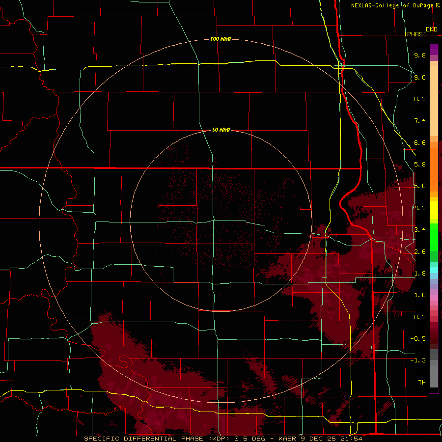Screen dimensions: 442x442
Task: Click the 3.4 scale value
Action: pos(420,230)
